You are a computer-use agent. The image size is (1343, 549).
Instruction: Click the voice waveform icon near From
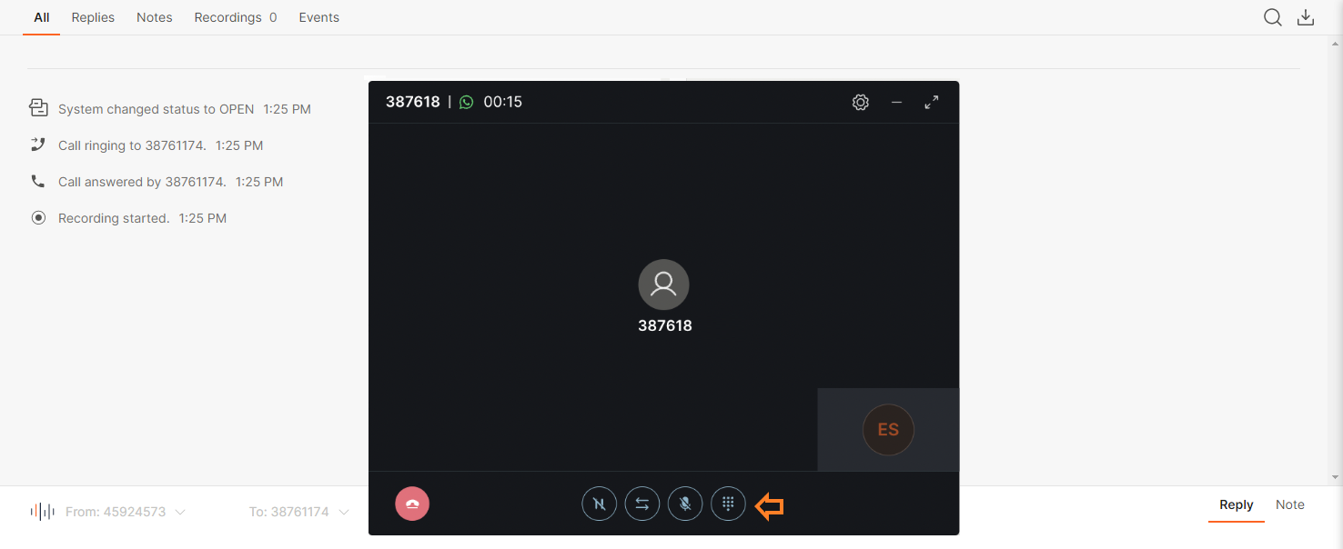(42, 512)
